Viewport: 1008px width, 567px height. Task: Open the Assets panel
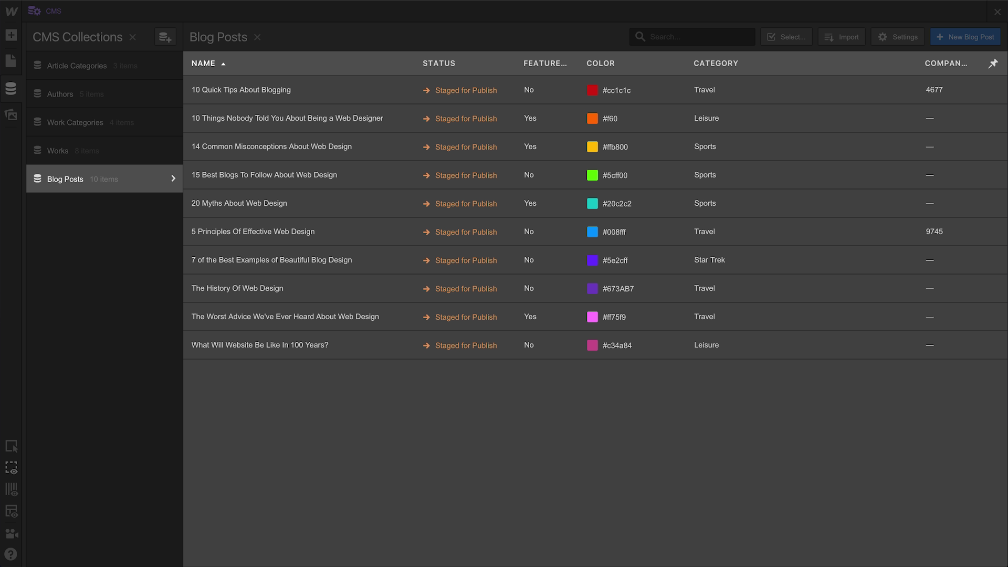click(x=12, y=114)
